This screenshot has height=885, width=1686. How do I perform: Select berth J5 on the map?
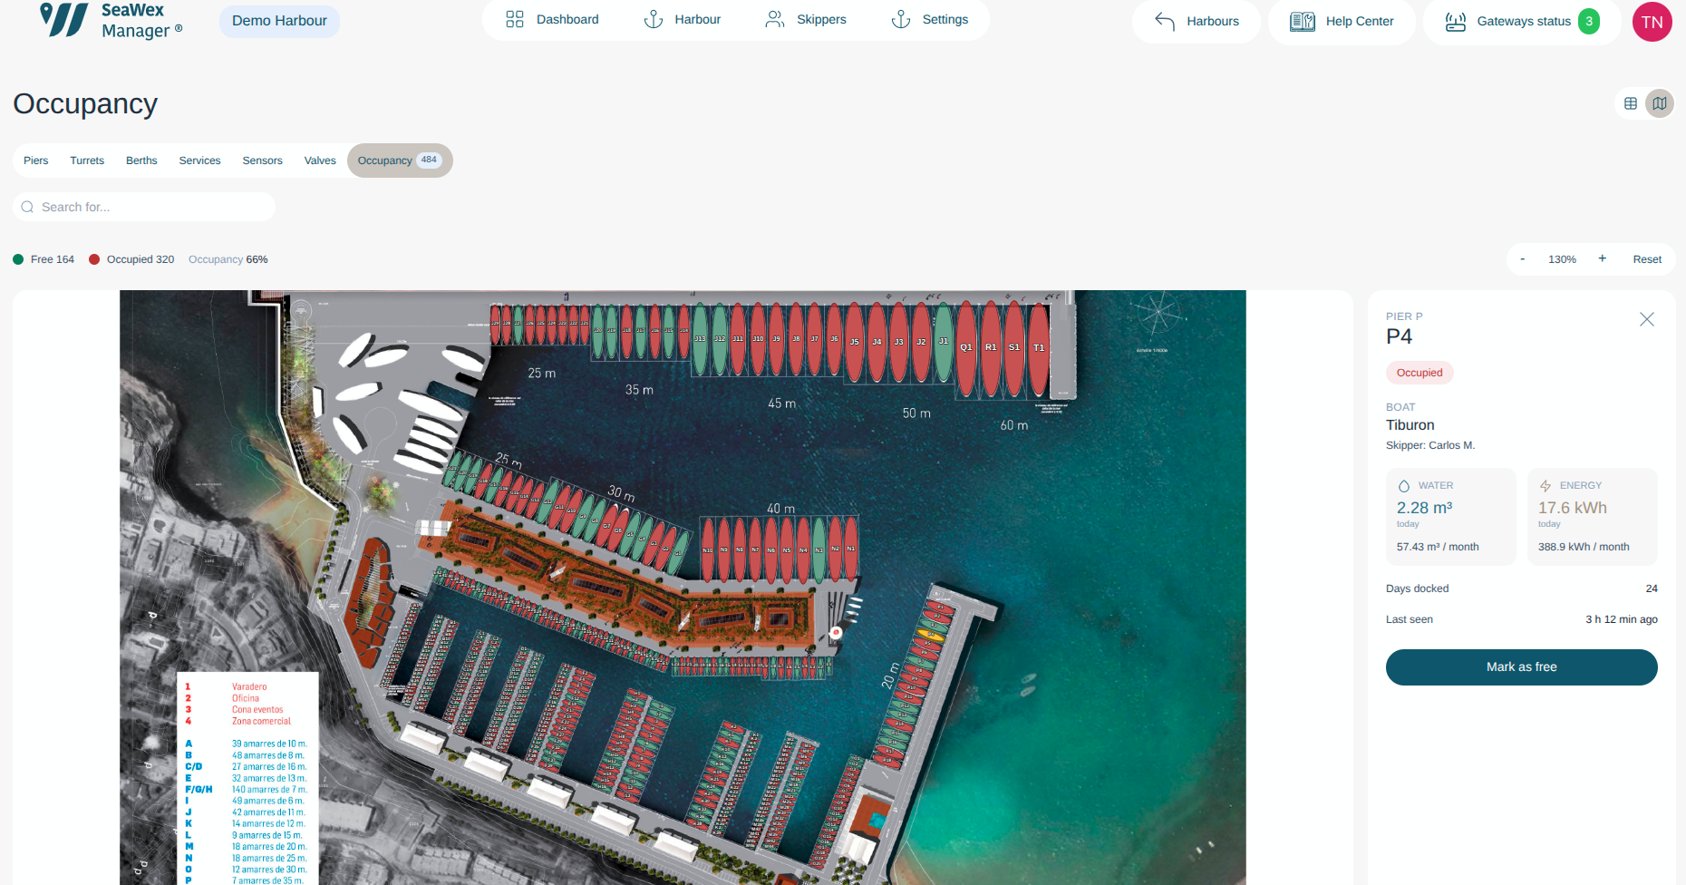pos(854,343)
